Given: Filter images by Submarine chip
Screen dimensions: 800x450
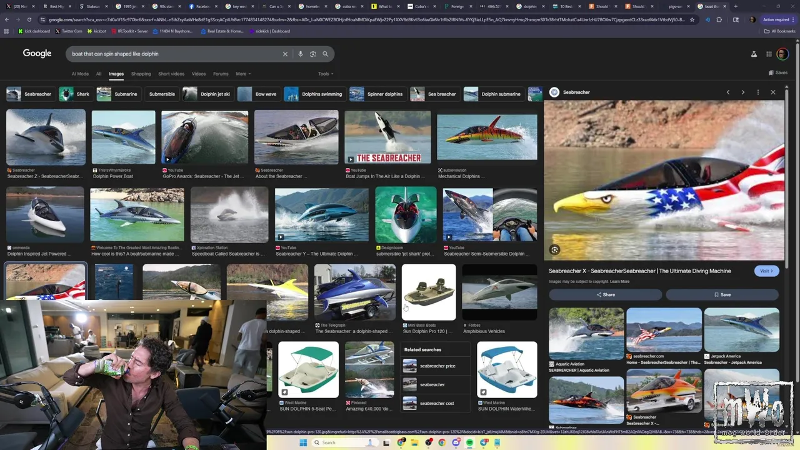Looking at the screenshot, I should (x=117, y=94).
